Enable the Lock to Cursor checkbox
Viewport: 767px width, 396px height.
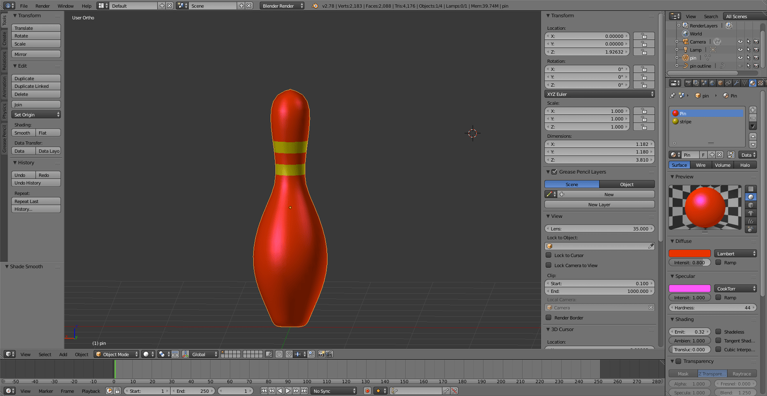coord(549,255)
